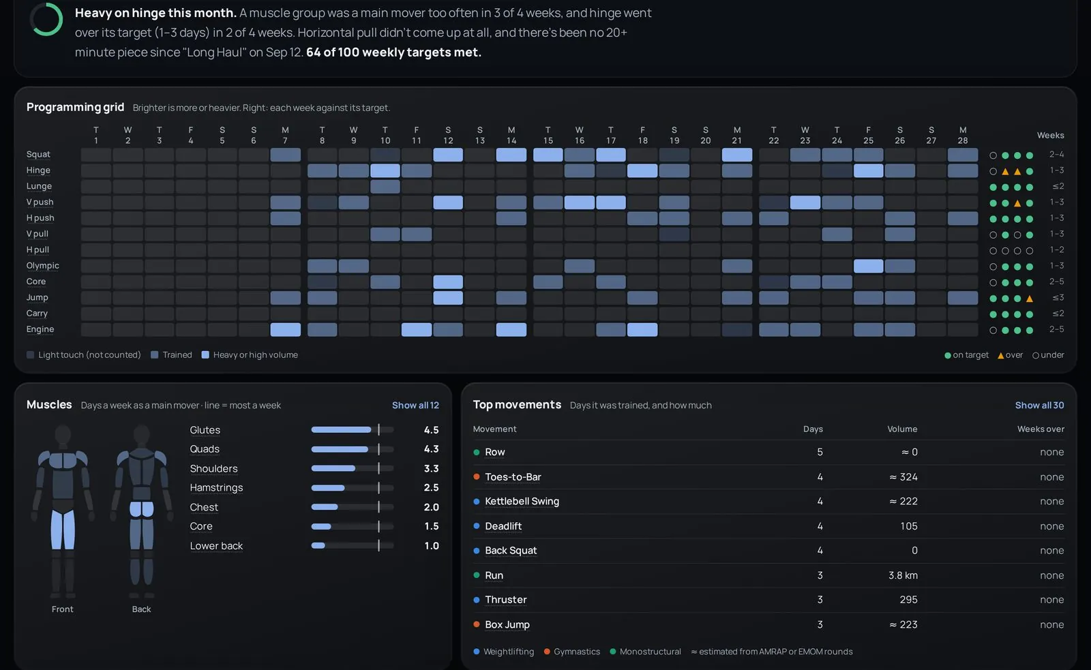Image resolution: width=1091 pixels, height=670 pixels.
Task: Select the Olympic row label
Action: click(42, 266)
